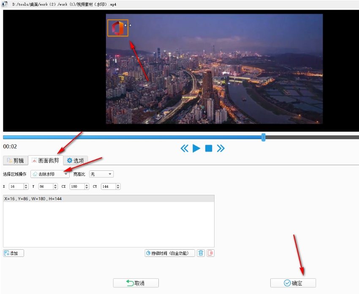Delete entry with the trash bin icon
This screenshot has width=359, height=294.
click(201, 253)
